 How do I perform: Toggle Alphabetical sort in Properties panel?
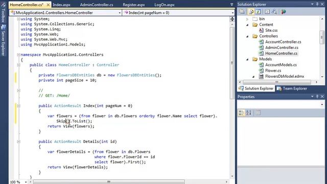pyautogui.click(x=249, y=113)
